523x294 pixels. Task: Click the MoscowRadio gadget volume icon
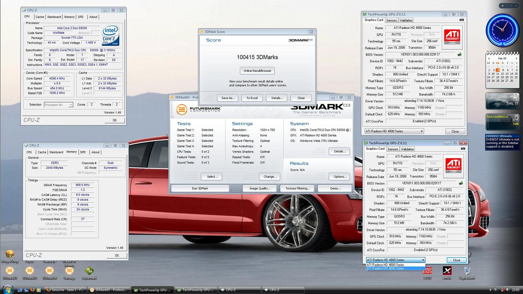516,117
